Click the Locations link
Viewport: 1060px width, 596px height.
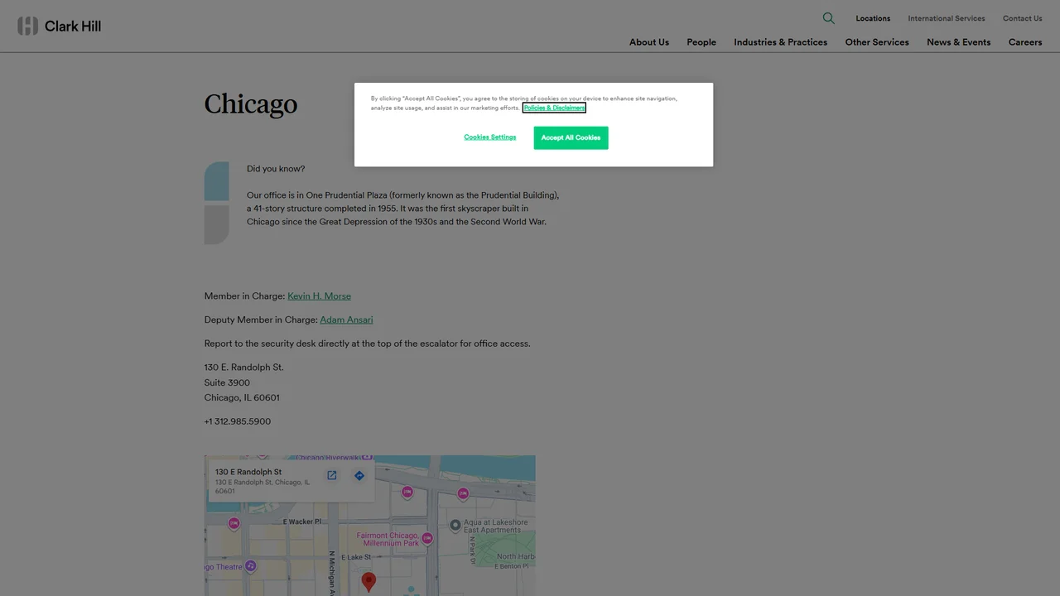coord(873,18)
